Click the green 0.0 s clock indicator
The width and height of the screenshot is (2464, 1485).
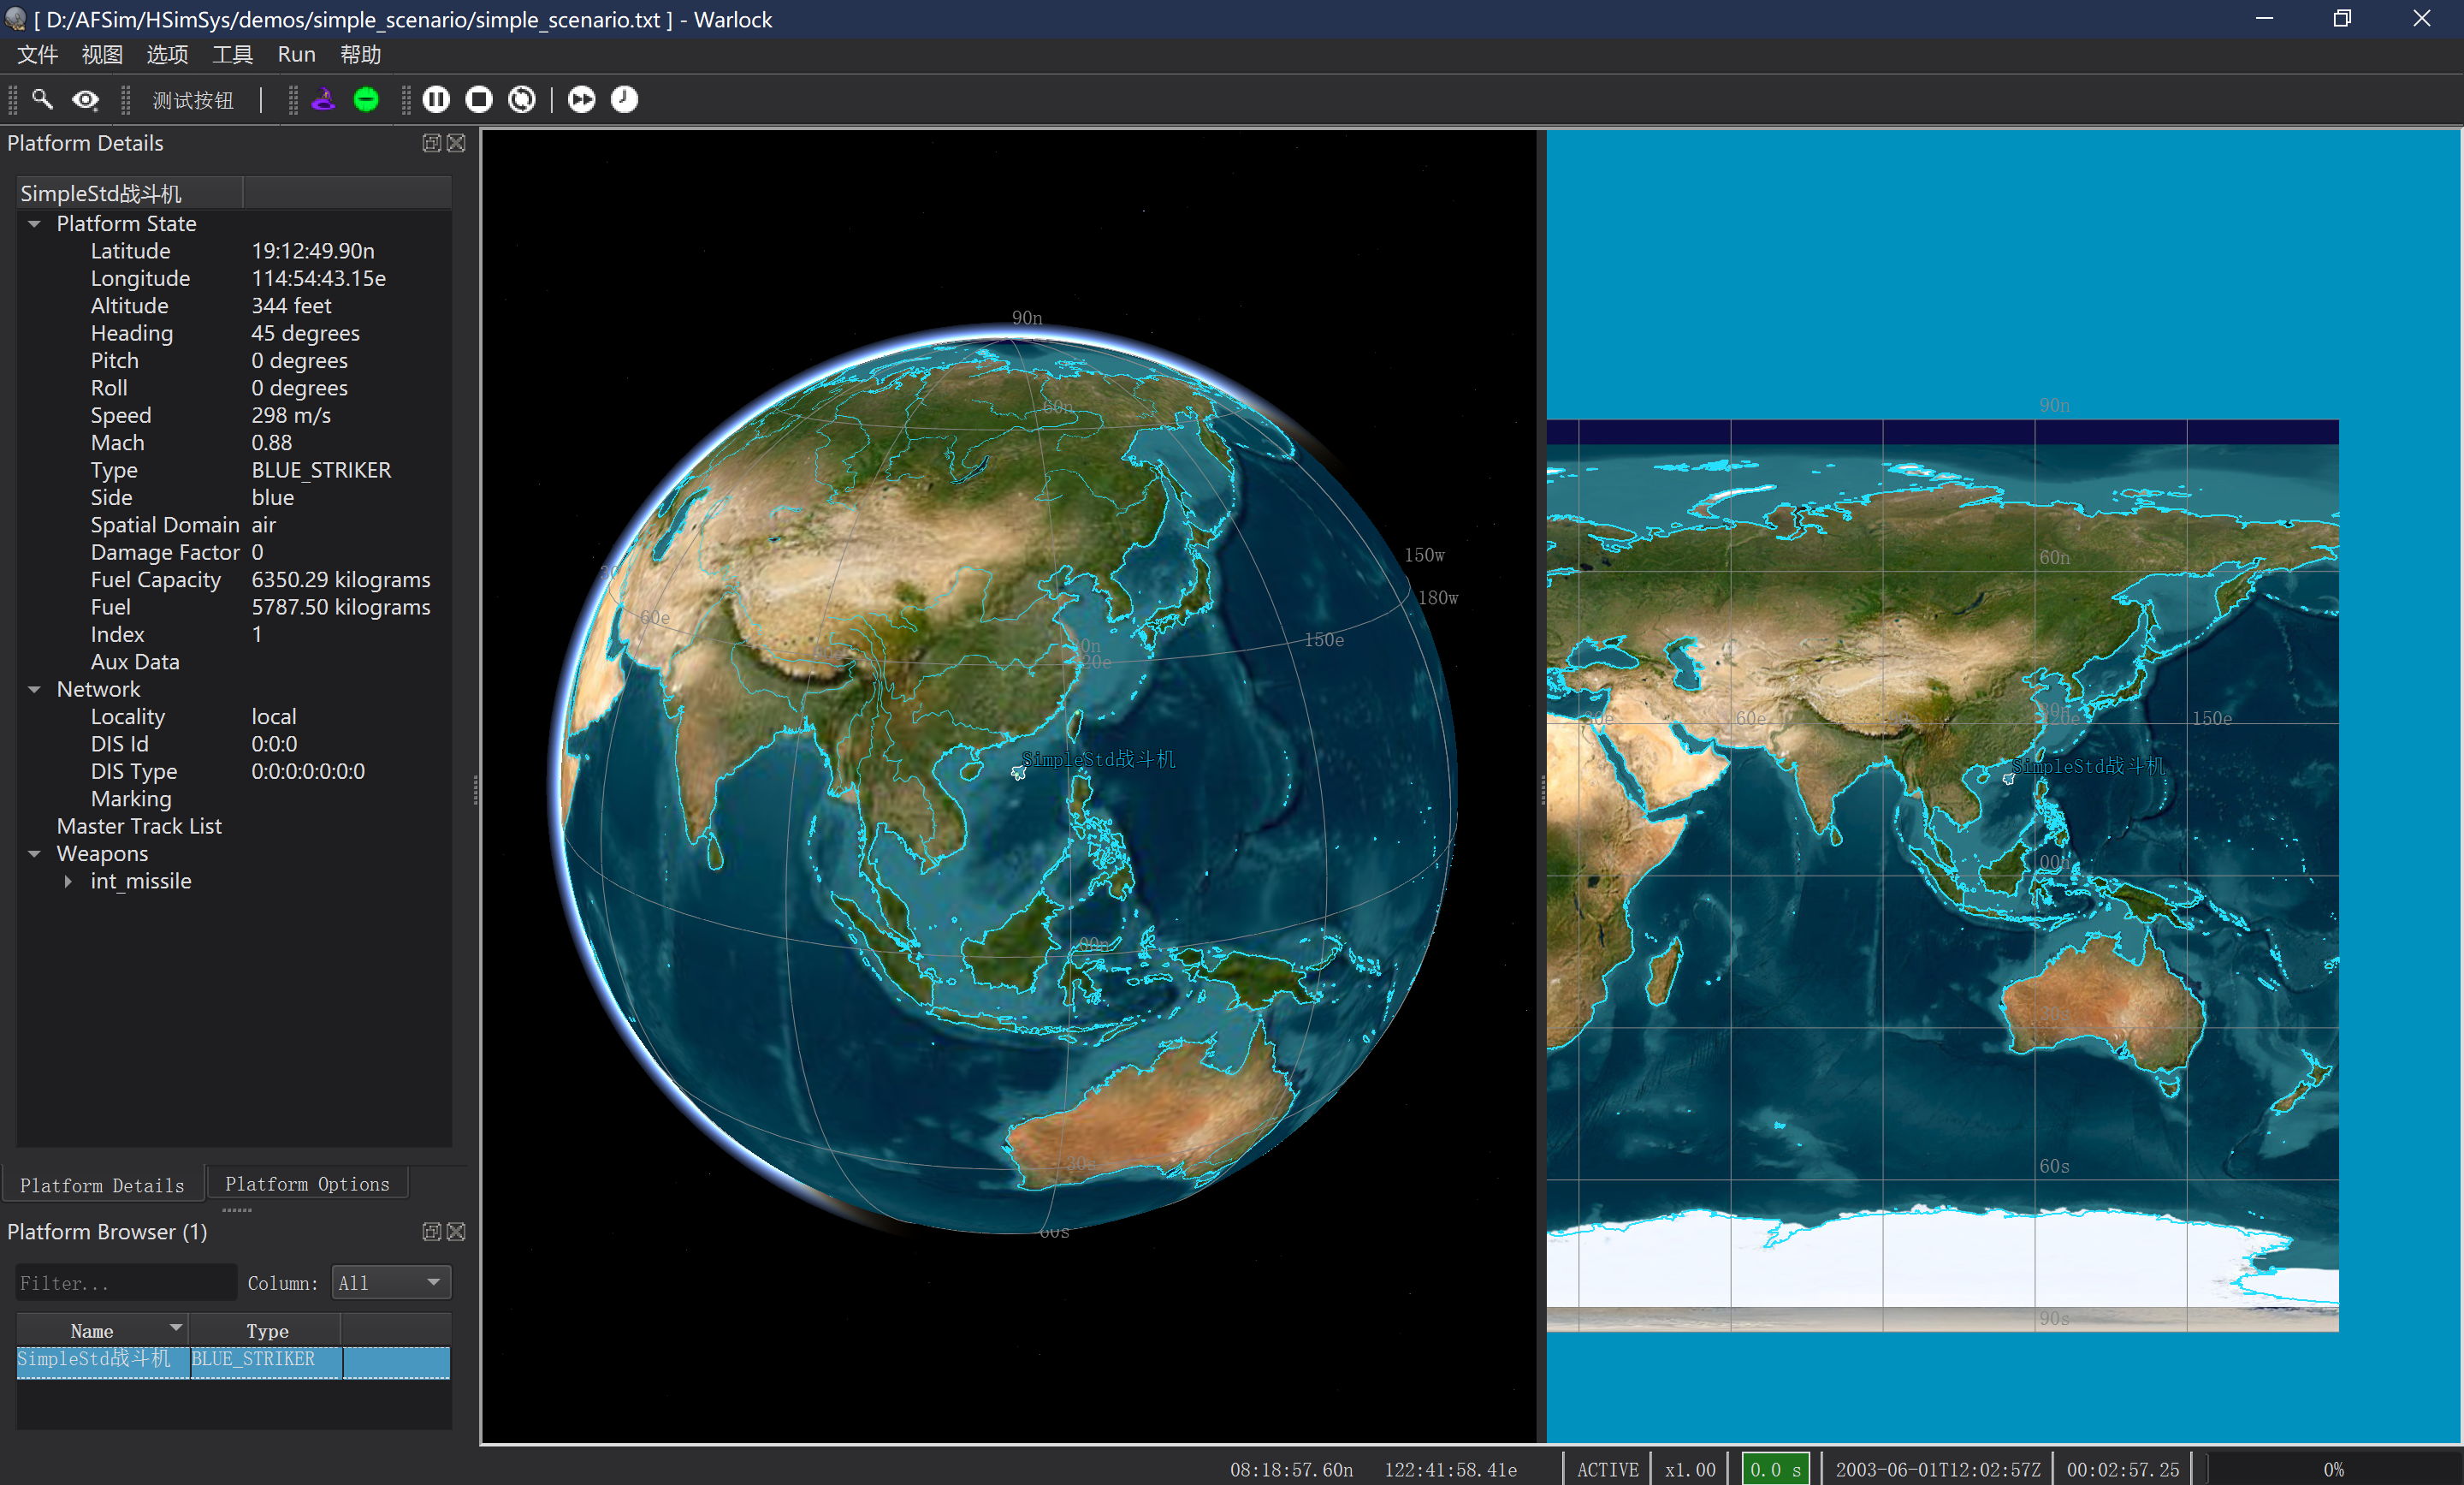pos(1776,1468)
